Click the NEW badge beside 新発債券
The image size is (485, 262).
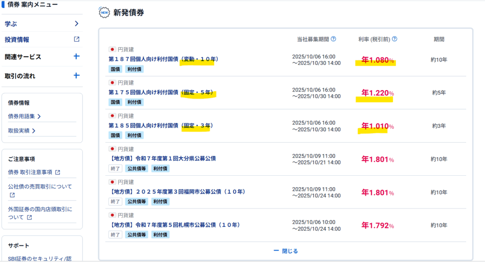104,13
